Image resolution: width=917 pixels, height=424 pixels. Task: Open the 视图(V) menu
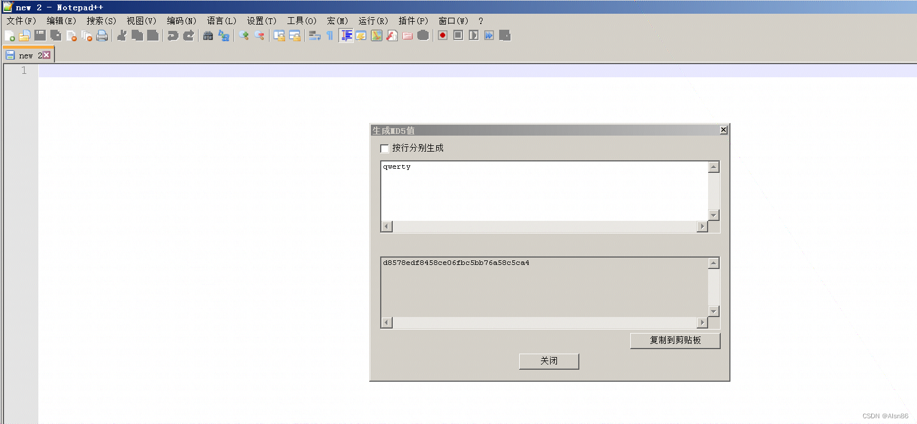(x=141, y=21)
